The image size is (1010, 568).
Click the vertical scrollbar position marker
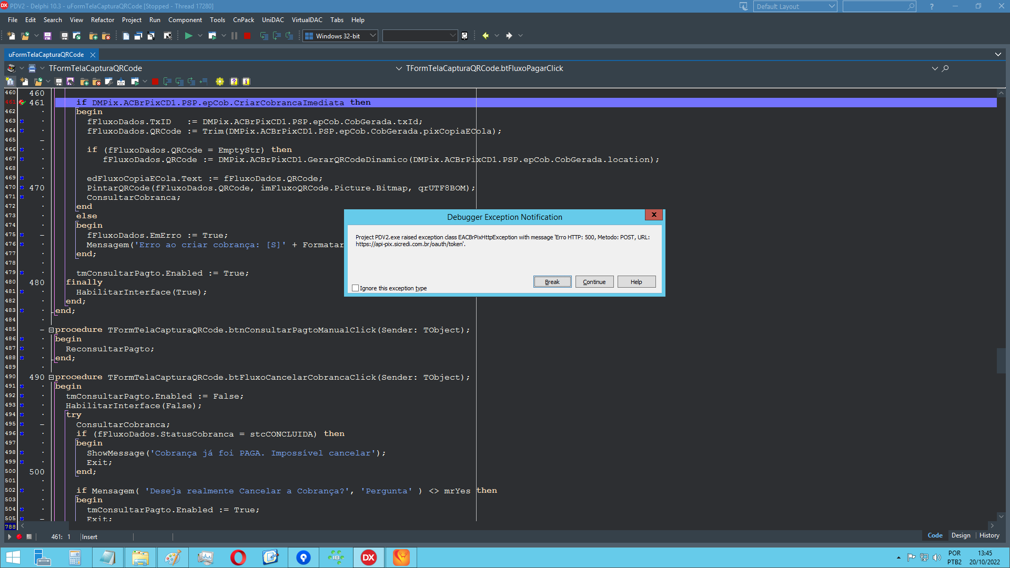(x=1001, y=360)
